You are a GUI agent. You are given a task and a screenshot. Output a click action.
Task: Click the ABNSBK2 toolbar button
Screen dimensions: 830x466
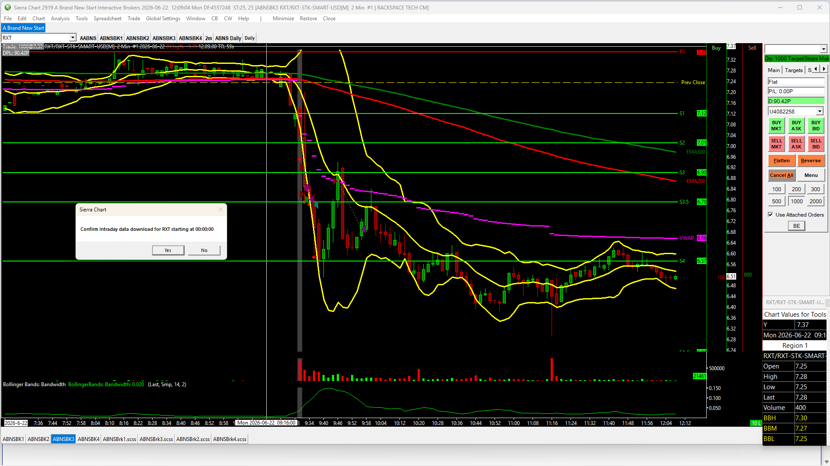click(137, 38)
